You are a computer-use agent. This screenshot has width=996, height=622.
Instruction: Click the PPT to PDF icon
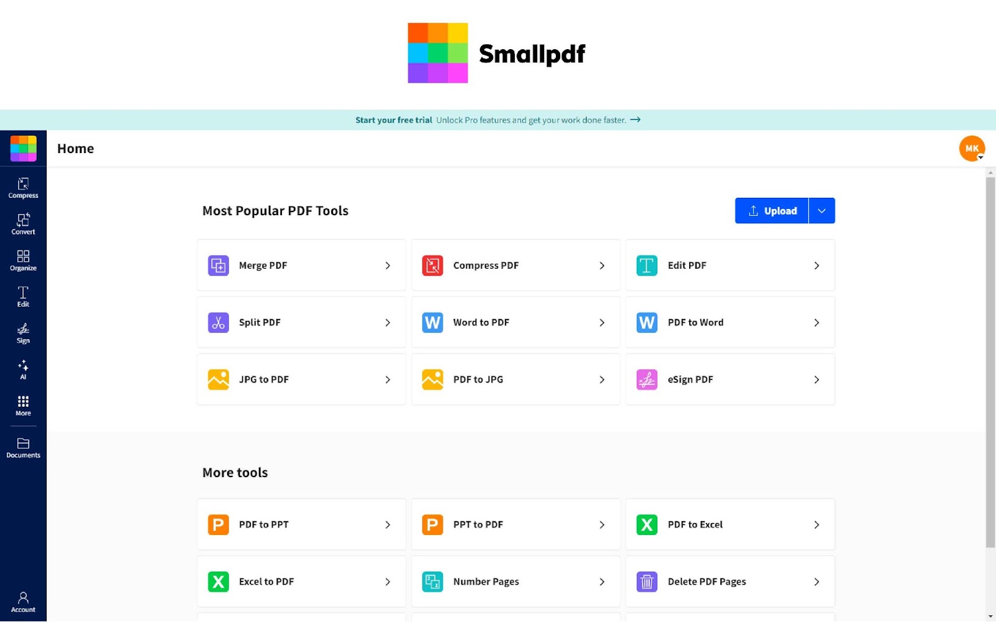pyautogui.click(x=433, y=525)
